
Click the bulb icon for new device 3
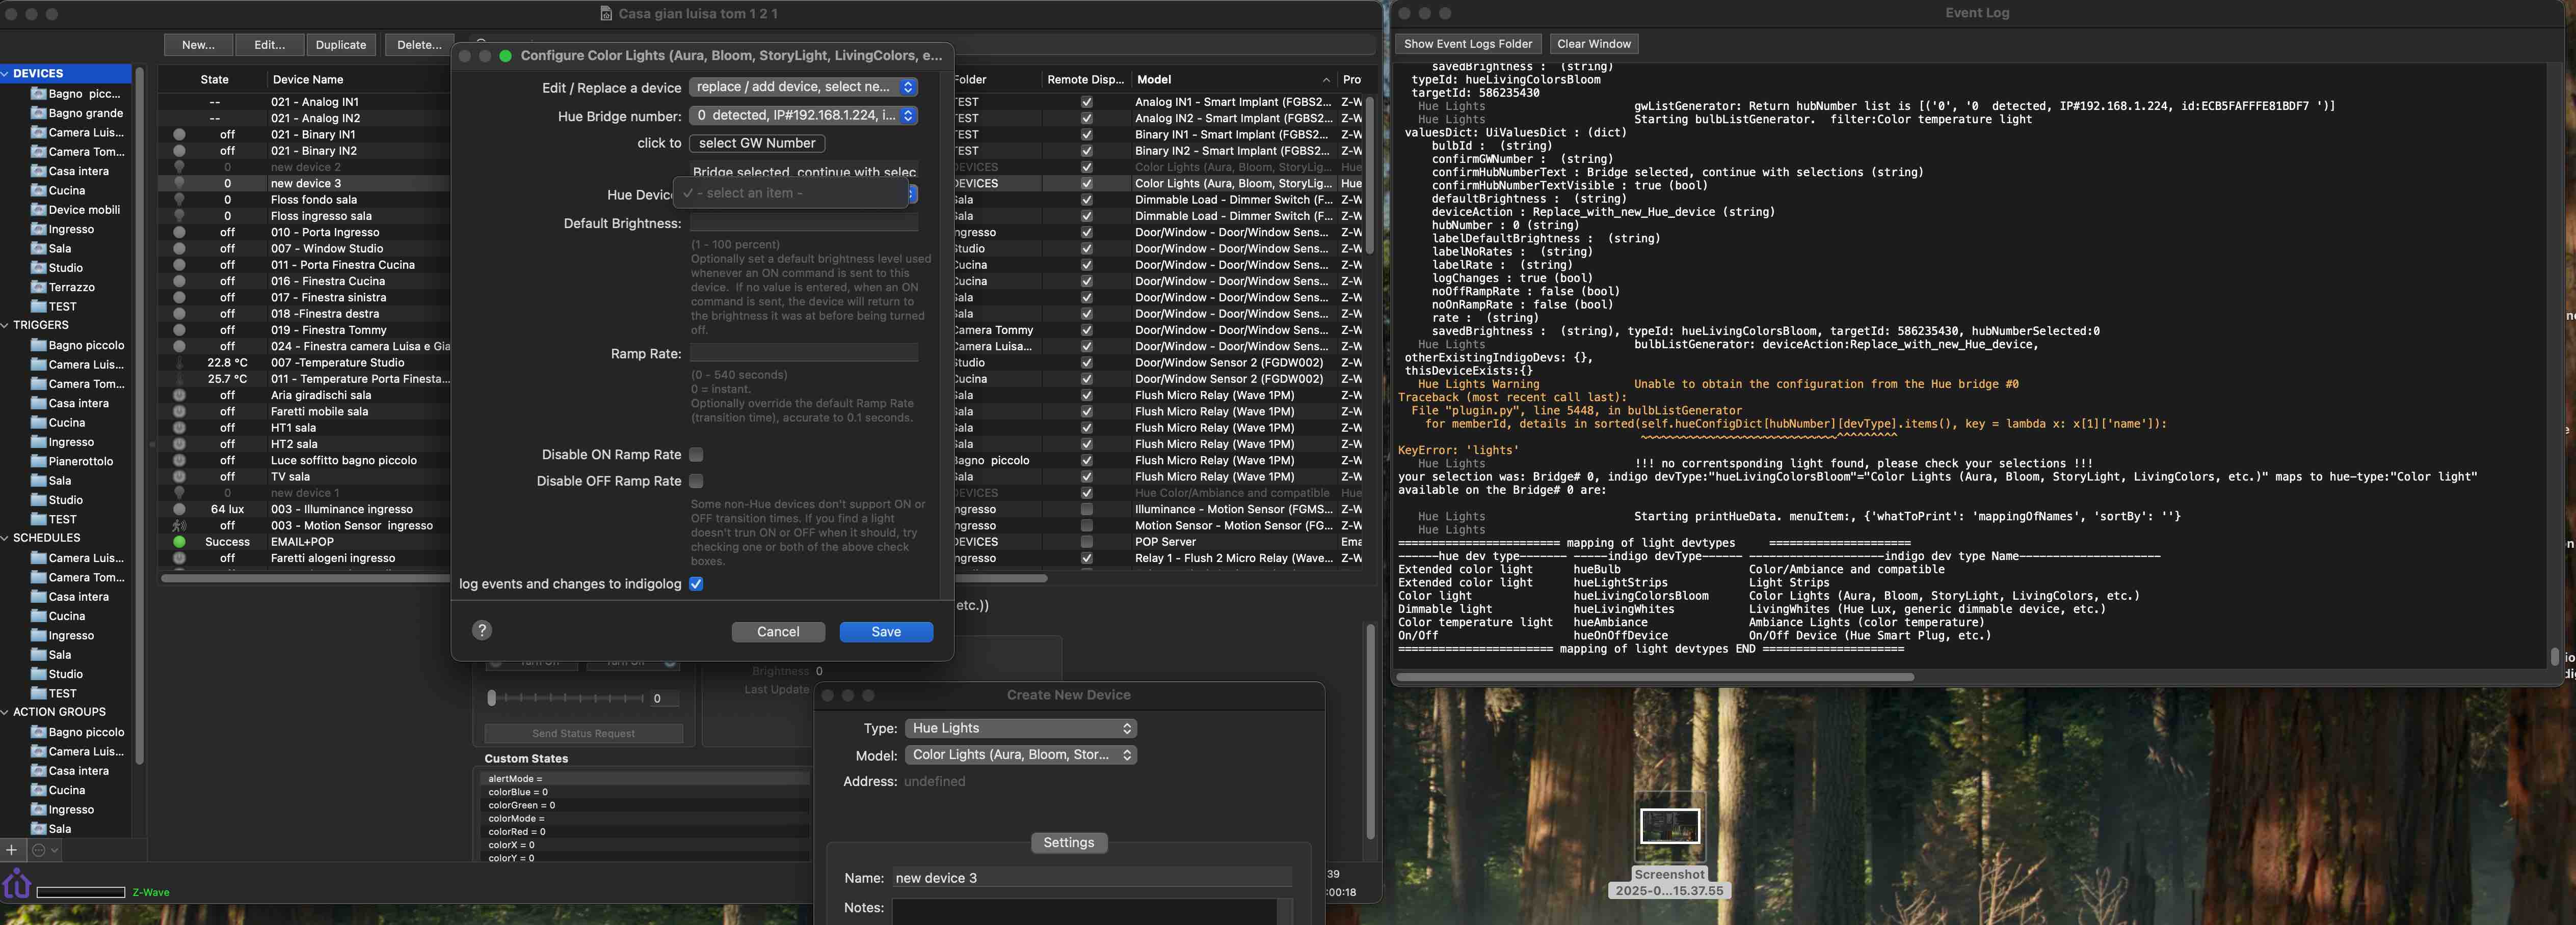tap(179, 184)
